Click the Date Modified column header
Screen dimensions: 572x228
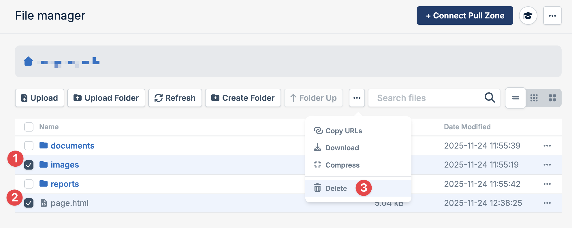click(467, 127)
